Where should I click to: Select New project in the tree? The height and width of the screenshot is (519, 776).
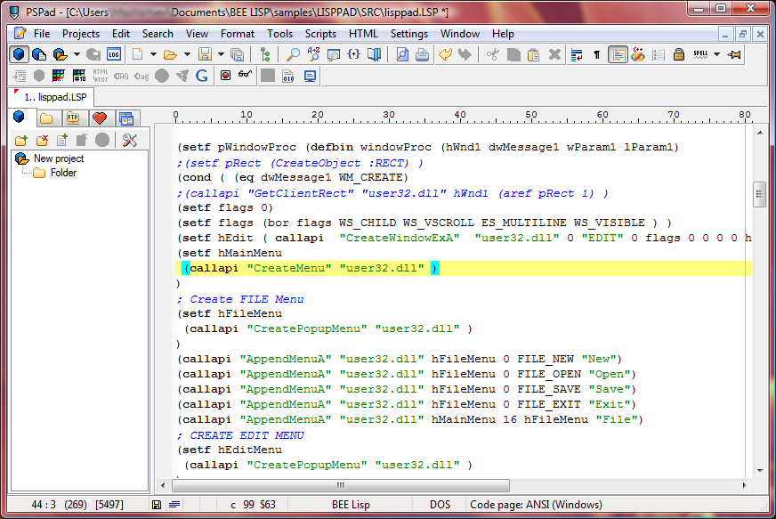tap(59, 158)
